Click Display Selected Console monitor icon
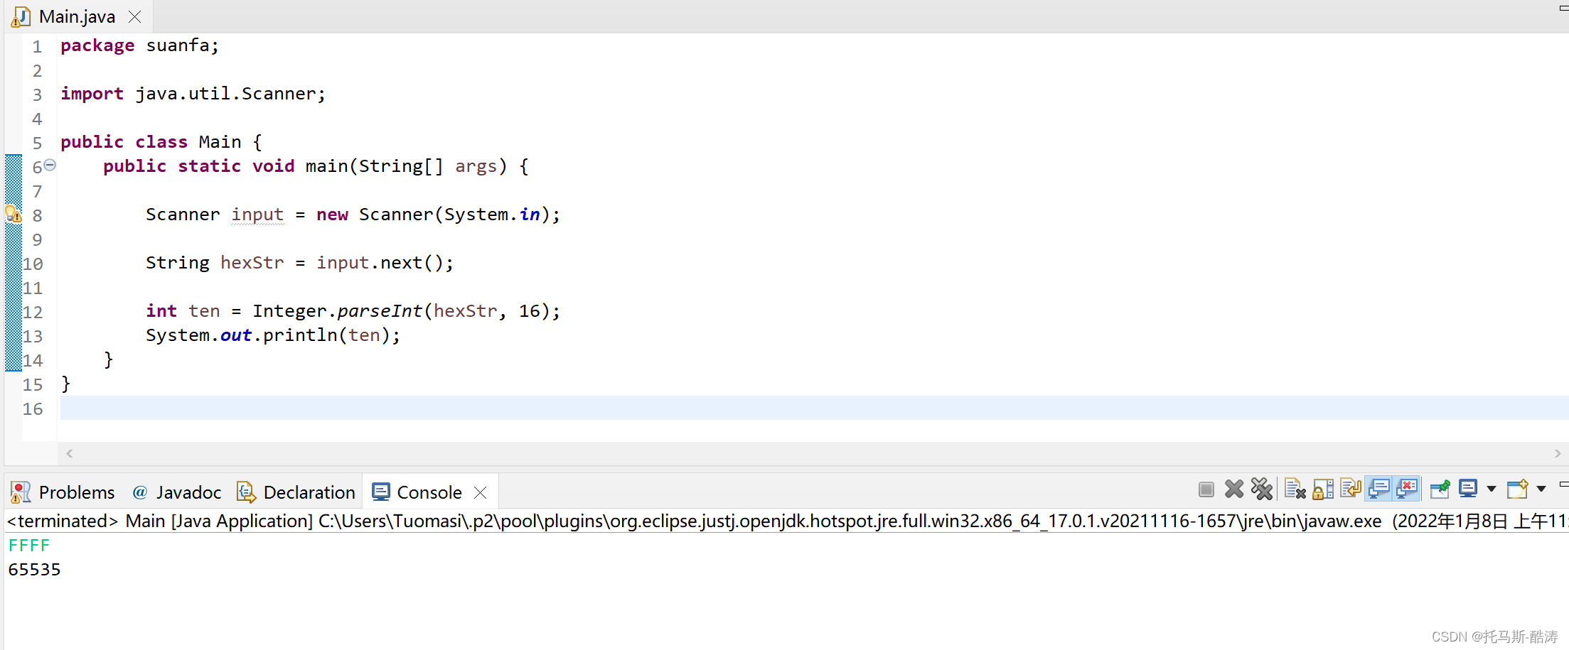 [x=1469, y=489]
